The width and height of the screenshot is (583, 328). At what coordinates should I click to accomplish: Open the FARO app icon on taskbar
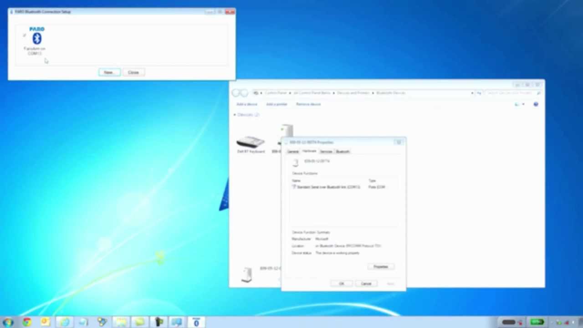(x=196, y=323)
